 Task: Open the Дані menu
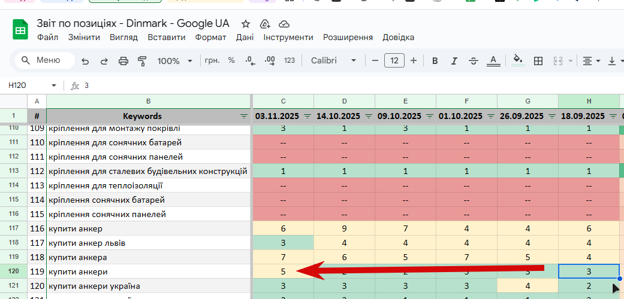tap(245, 37)
